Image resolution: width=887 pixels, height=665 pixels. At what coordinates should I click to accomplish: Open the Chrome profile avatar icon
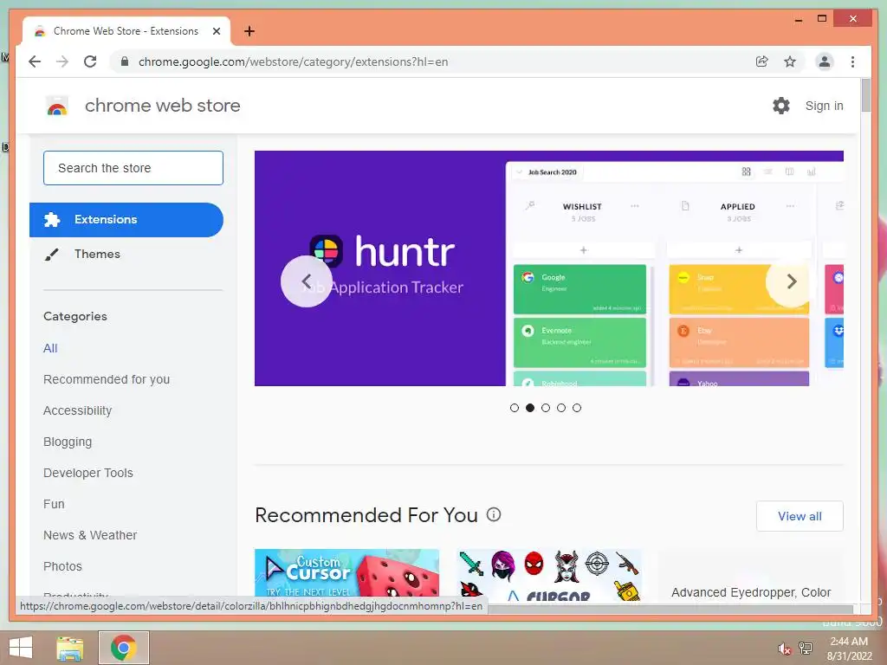825,61
